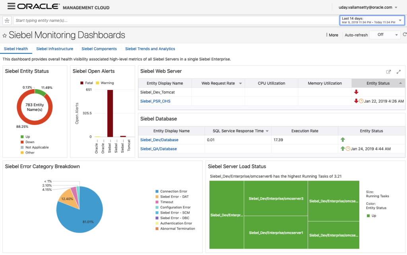Screen dimensions: 407x255
Task: Click the star icon to favorite the dashboard
Action: [5, 35]
